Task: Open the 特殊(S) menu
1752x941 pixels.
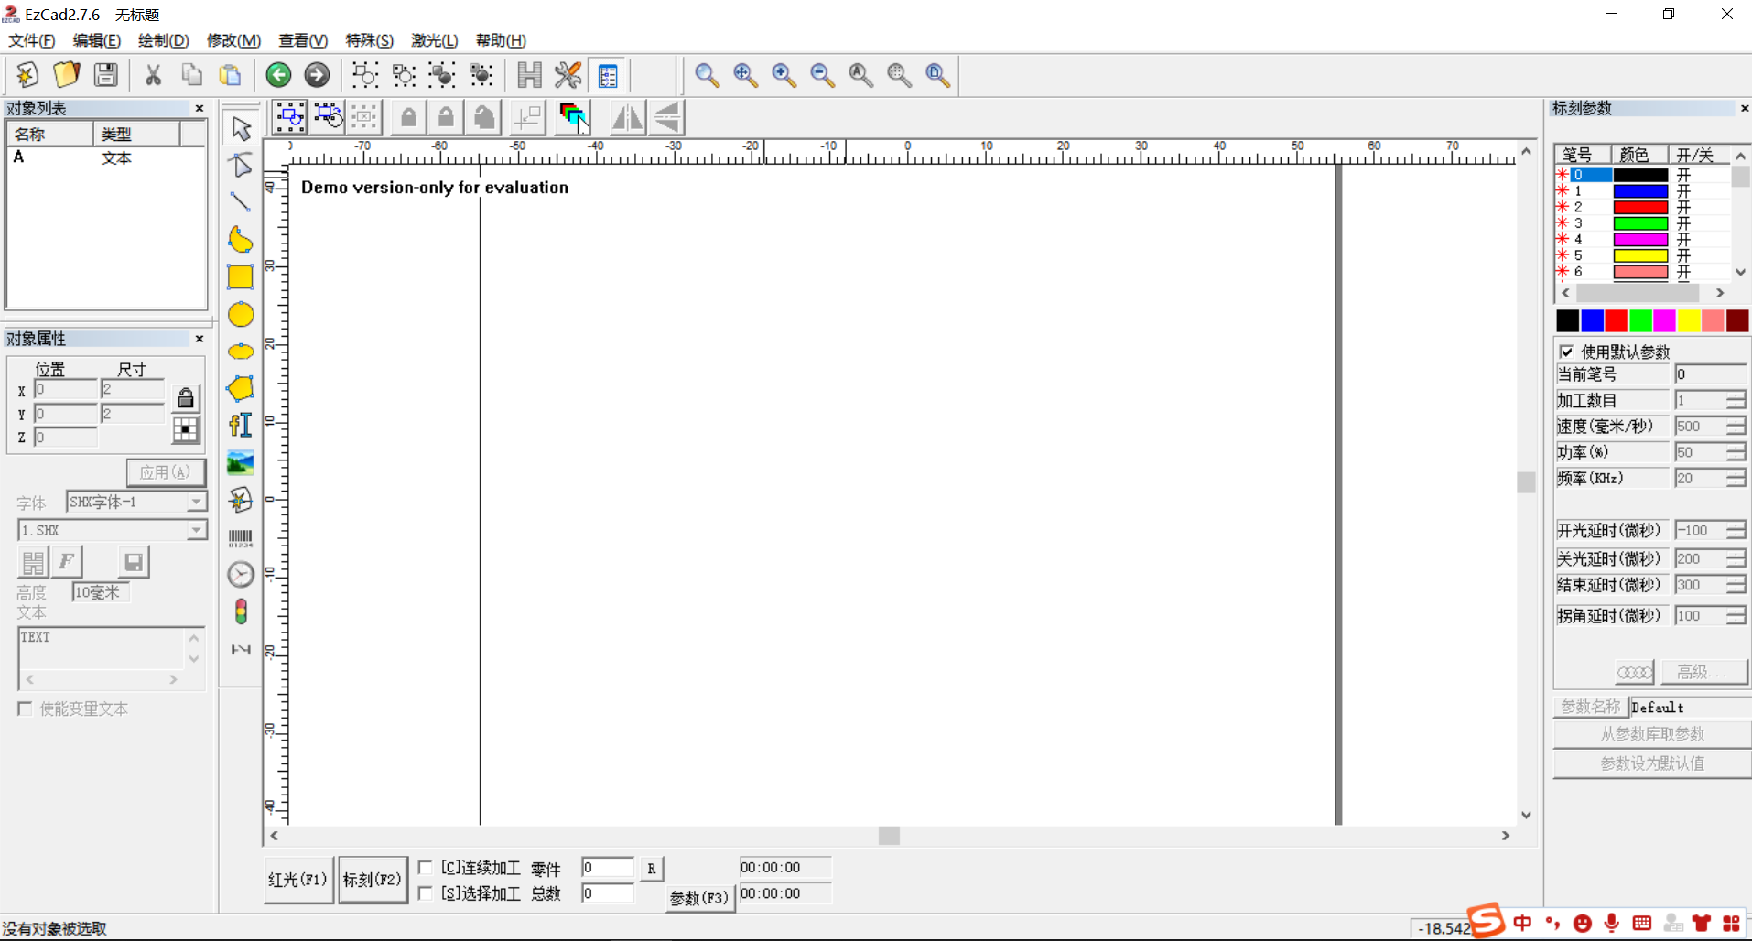Action: point(369,40)
